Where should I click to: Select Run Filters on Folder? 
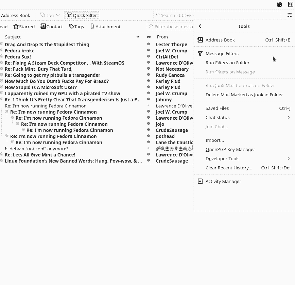point(244,63)
